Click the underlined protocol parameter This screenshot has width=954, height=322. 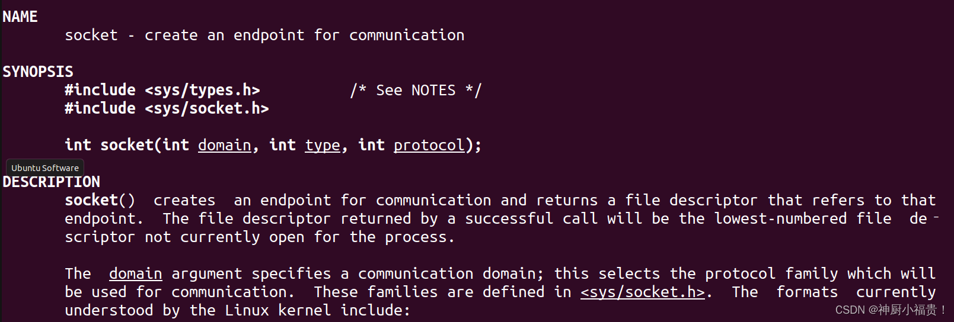(429, 145)
